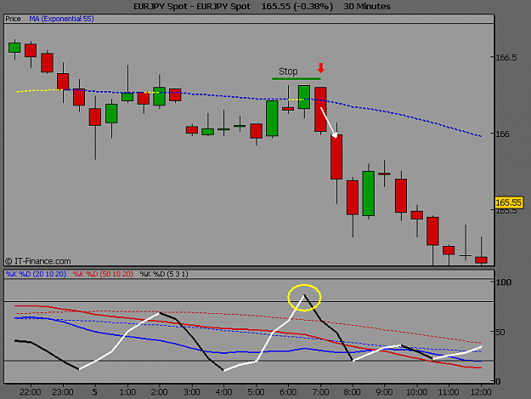Click the 'MA (Exponential 55)' indicator label
531x399 pixels.
click(x=61, y=19)
